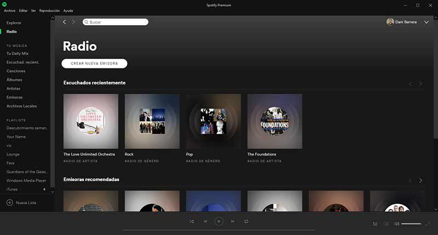
Task: Click the main content scrollbar thumb
Action: (x=435, y=79)
